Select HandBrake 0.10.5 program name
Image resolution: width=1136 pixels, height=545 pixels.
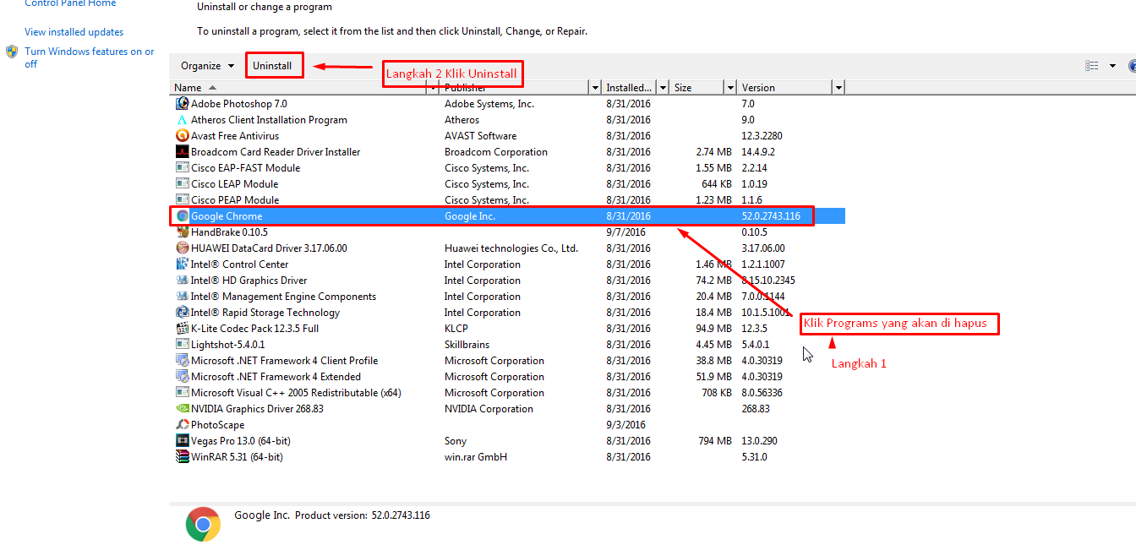pos(229,232)
